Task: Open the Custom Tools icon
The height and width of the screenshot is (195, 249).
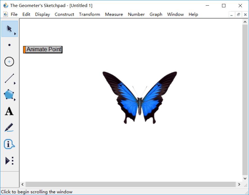Action: pos(9,161)
